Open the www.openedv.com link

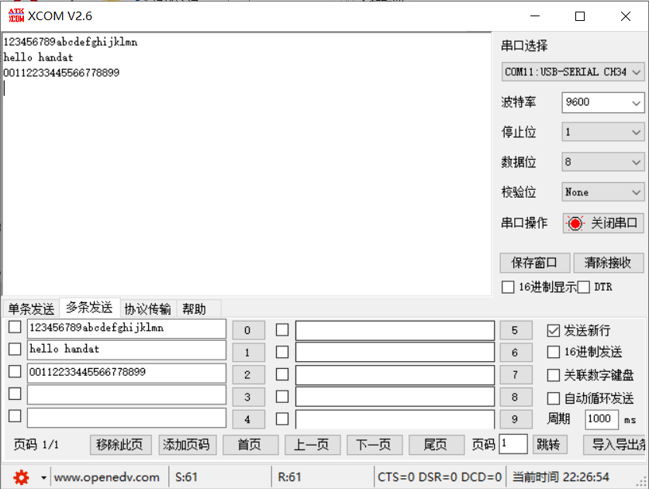107,477
